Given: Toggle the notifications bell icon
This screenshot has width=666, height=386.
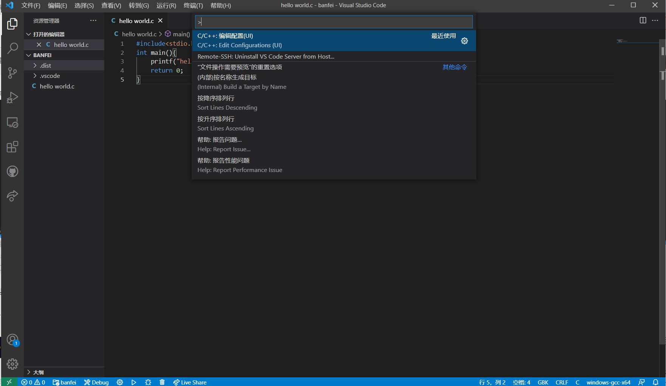Looking at the screenshot, I should point(656,382).
